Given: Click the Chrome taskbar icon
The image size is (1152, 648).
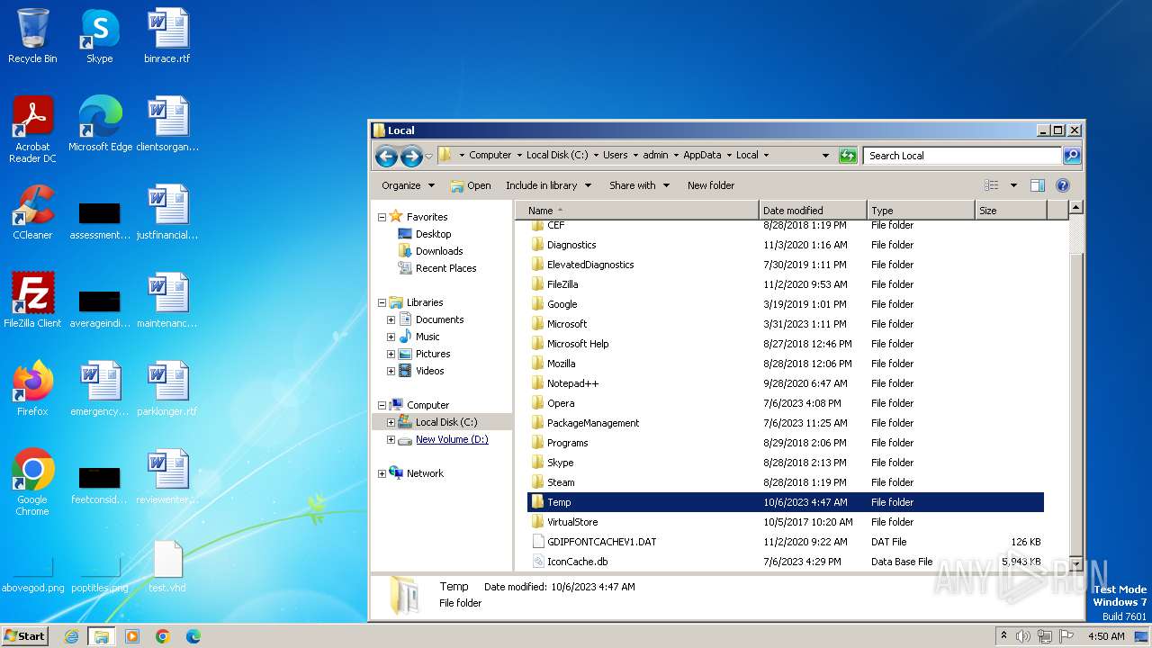Looking at the screenshot, I should click(x=163, y=636).
